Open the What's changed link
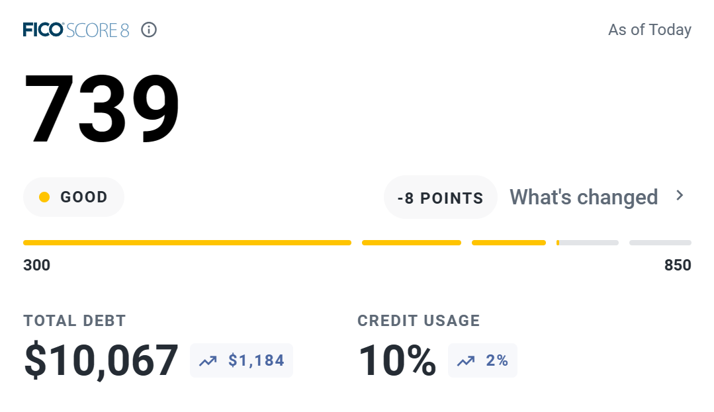 pyautogui.click(x=583, y=197)
